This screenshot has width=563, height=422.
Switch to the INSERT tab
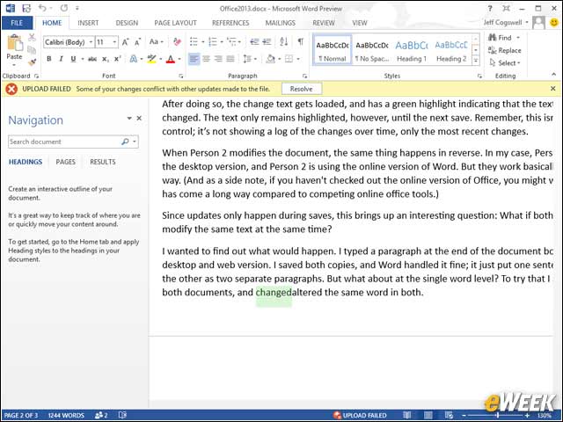click(x=88, y=23)
